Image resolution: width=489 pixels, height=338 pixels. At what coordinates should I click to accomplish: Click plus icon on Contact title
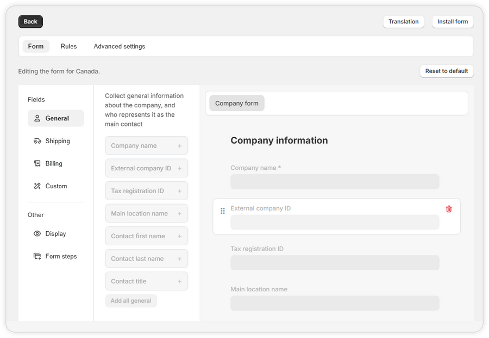tap(180, 281)
